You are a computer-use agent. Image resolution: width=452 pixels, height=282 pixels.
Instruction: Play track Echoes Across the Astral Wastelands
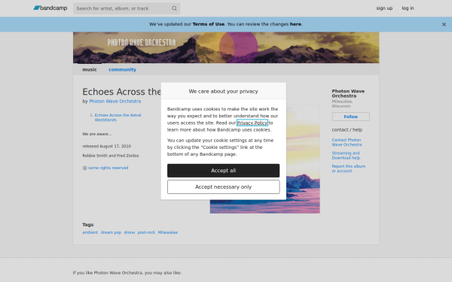118,117
